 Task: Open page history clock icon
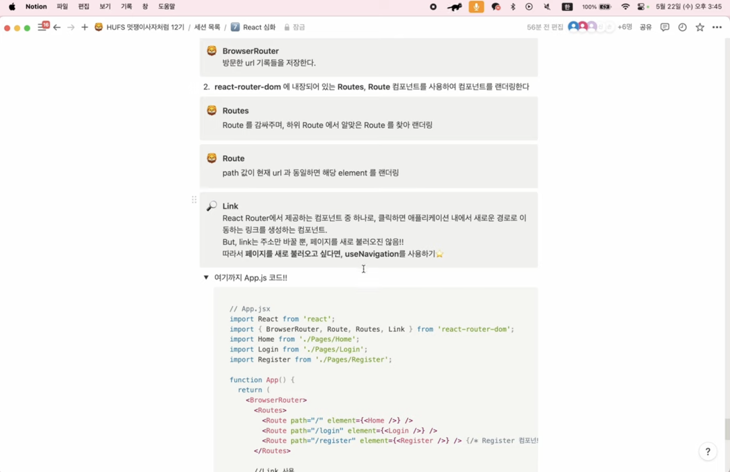click(x=682, y=27)
